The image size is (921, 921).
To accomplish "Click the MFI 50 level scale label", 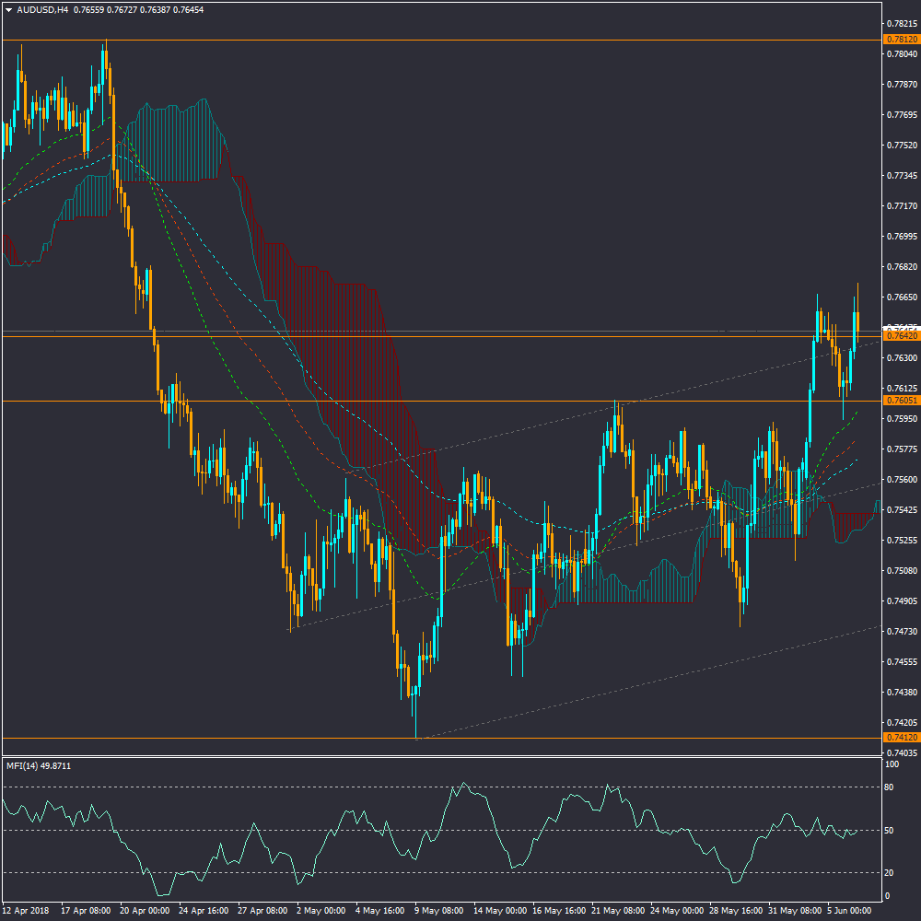I will tap(890, 831).
